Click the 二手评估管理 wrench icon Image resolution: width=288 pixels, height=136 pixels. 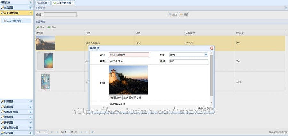2,13
